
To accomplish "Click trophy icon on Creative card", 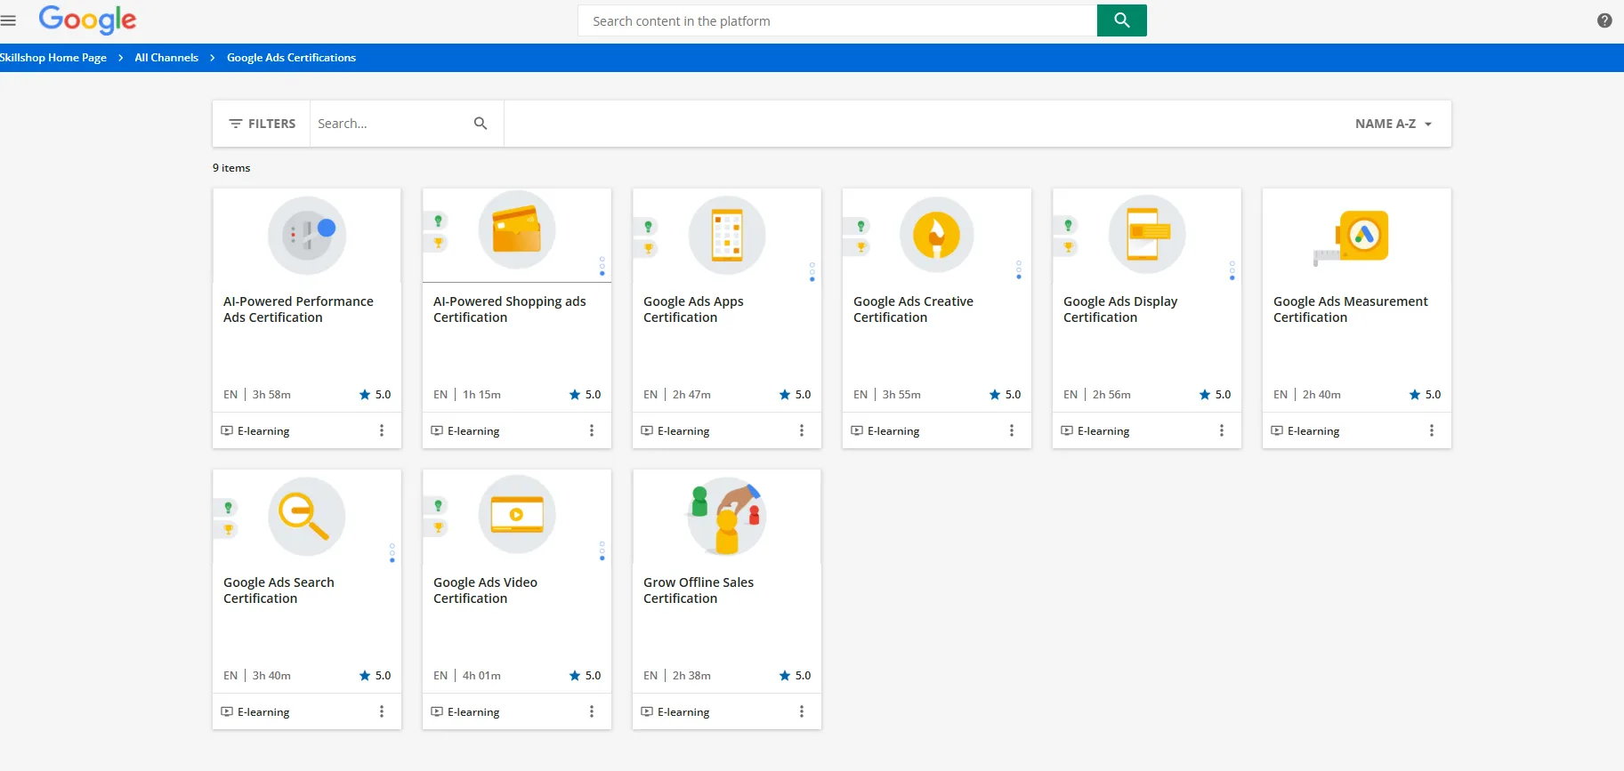I will [x=860, y=247].
